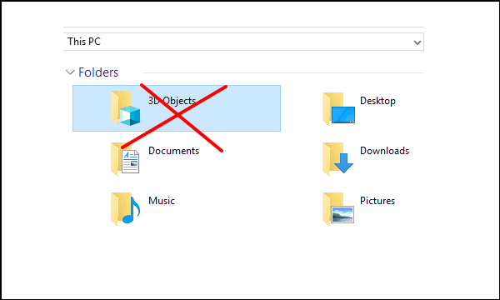
Task: Open the This PC address dropdown arrow
Action: click(417, 42)
